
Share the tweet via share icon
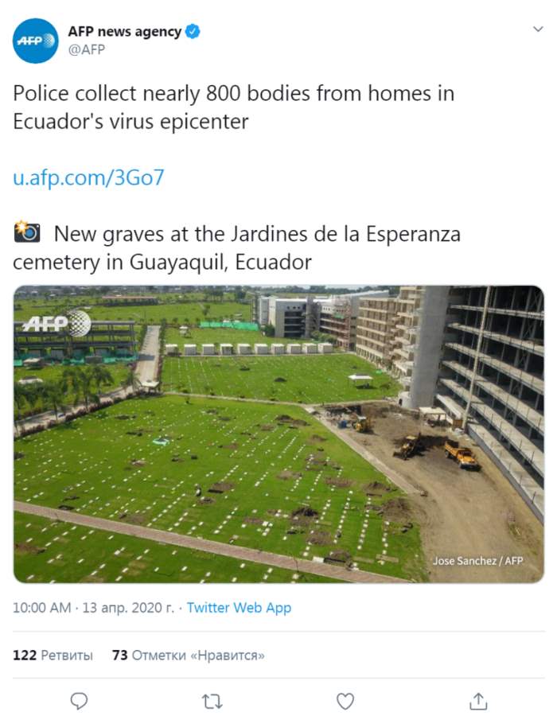[477, 701]
